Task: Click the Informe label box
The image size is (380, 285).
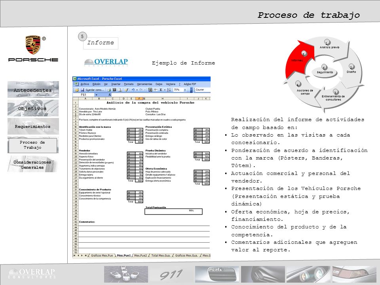Action: [x=101, y=43]
